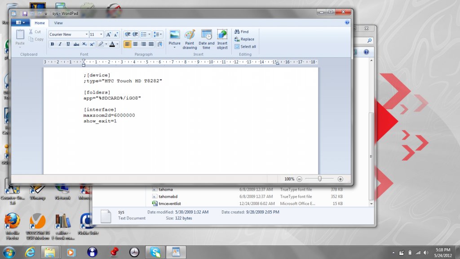The image size is (460, 259).
Task: Click the Increase indent icon
Action: [135, 34]
